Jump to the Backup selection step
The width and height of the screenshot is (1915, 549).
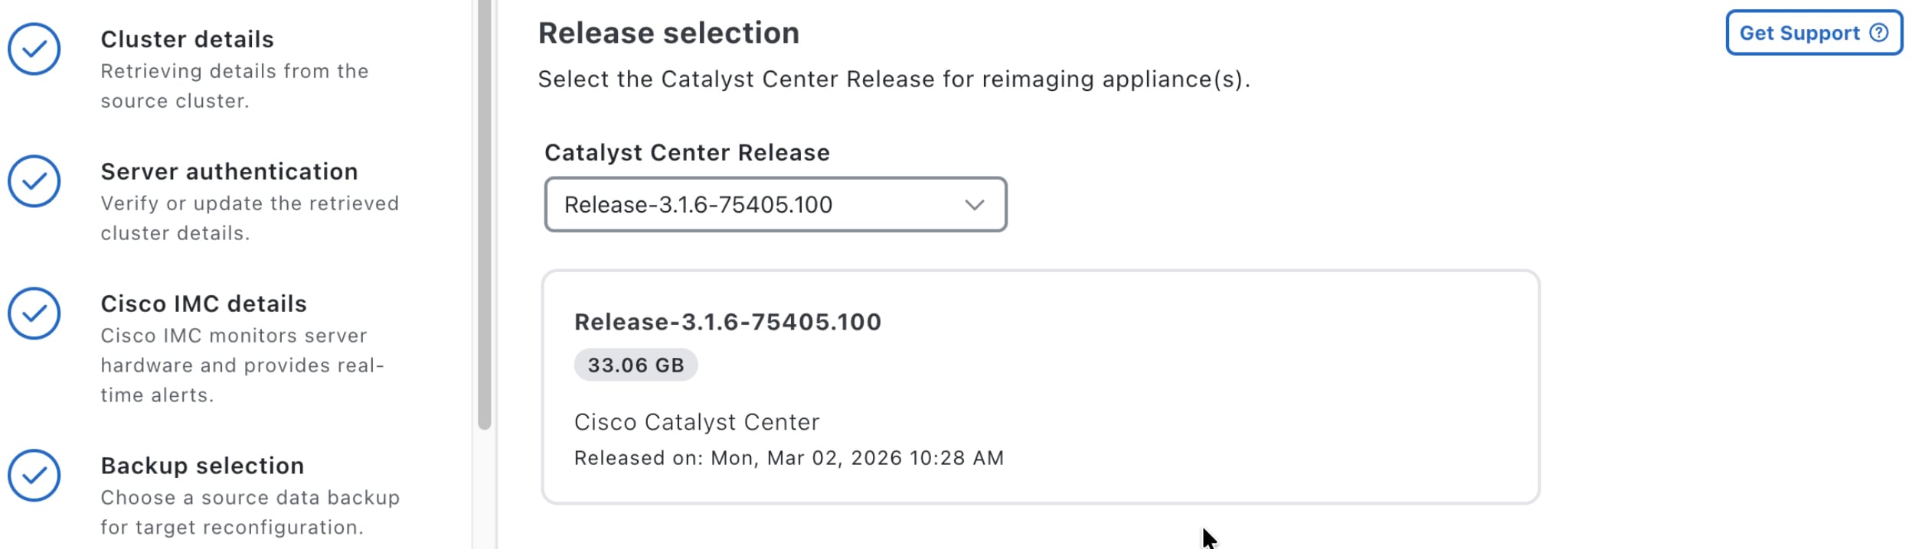click(202, 466)
